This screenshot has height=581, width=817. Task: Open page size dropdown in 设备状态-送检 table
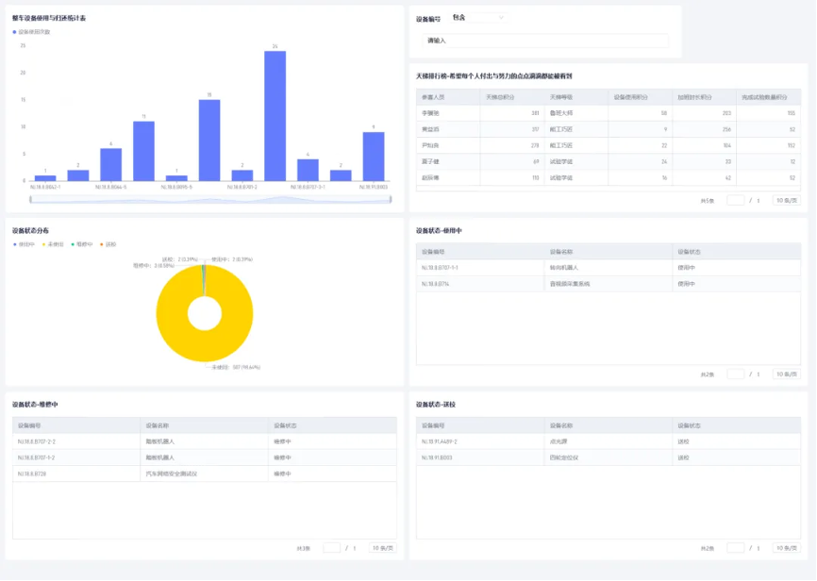[785, 547]
